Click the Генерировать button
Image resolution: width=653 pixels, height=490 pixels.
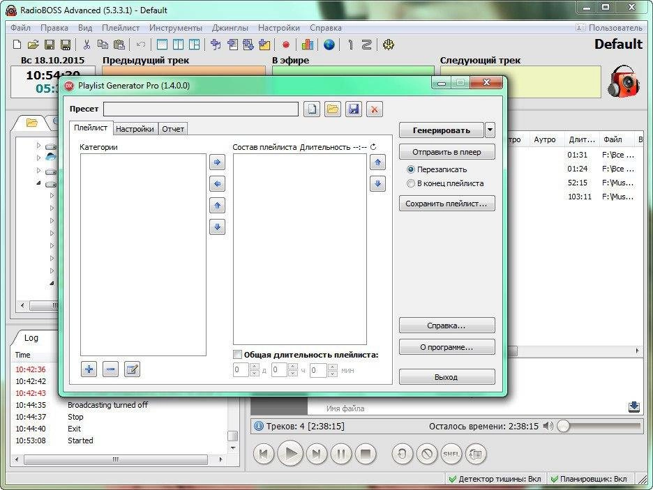442,130
